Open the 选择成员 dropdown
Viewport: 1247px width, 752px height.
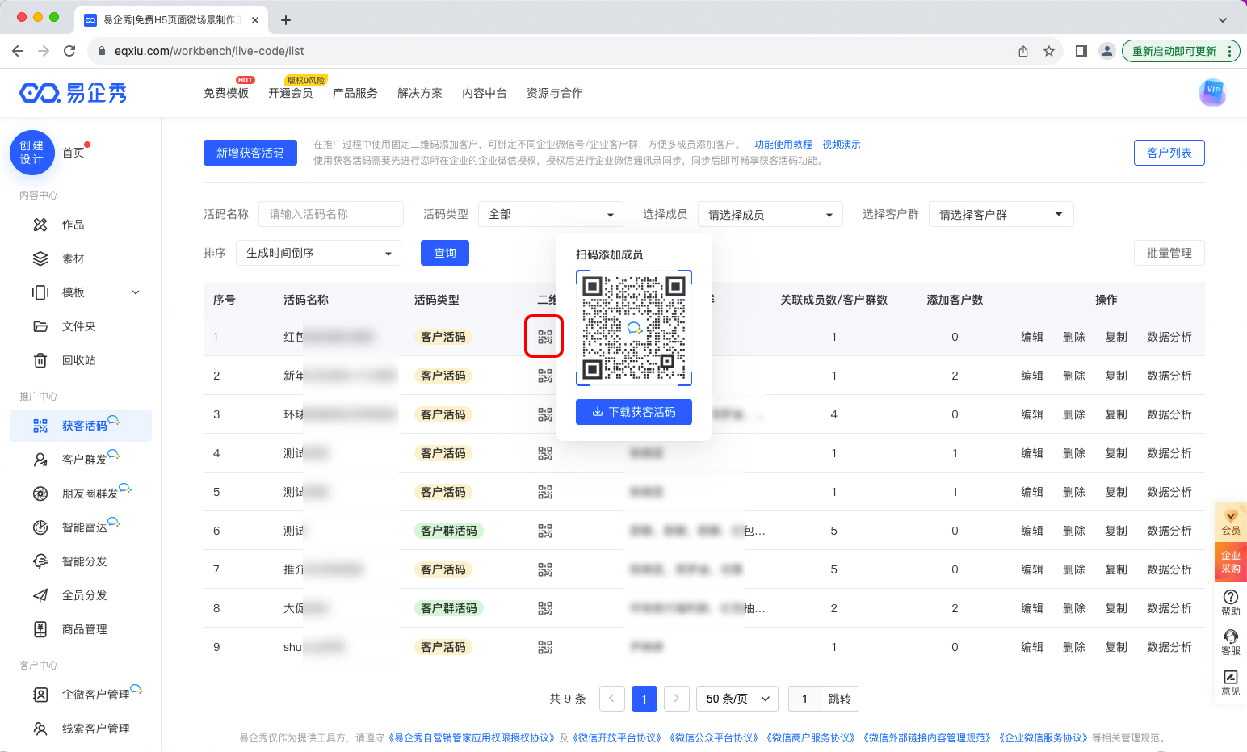pos(770,214)
